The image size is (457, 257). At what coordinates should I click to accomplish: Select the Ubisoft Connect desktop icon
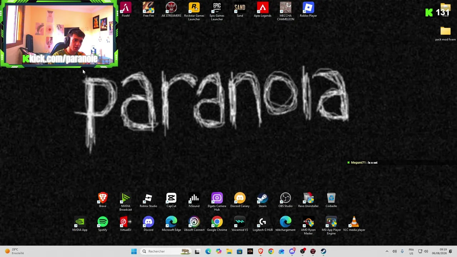(x=194, y=224)
